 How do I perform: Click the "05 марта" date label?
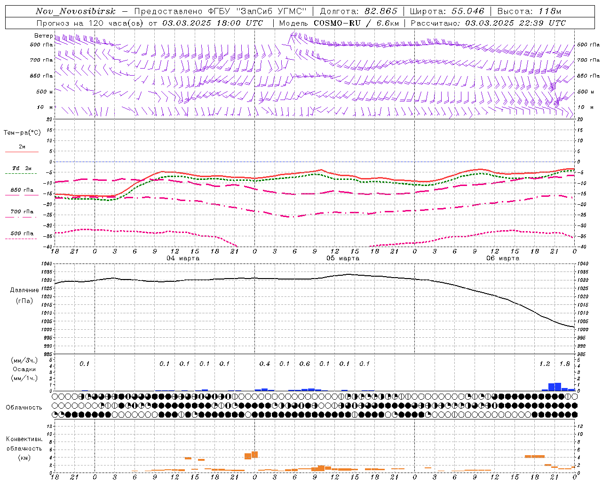343,258
